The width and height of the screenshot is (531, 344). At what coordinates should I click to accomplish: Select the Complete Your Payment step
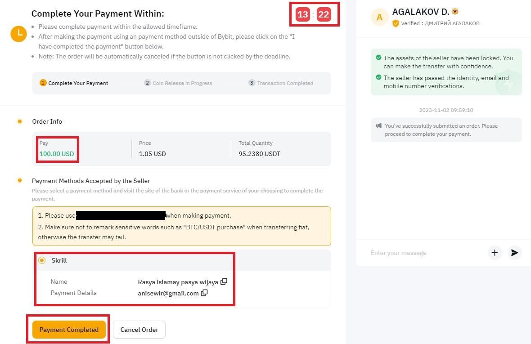pyautogui.click(x=74, y=83)
